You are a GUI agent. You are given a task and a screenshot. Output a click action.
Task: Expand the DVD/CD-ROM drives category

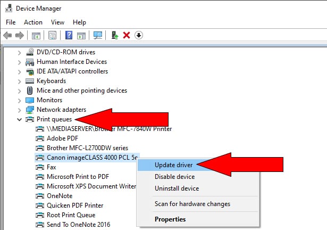(20, 52)
